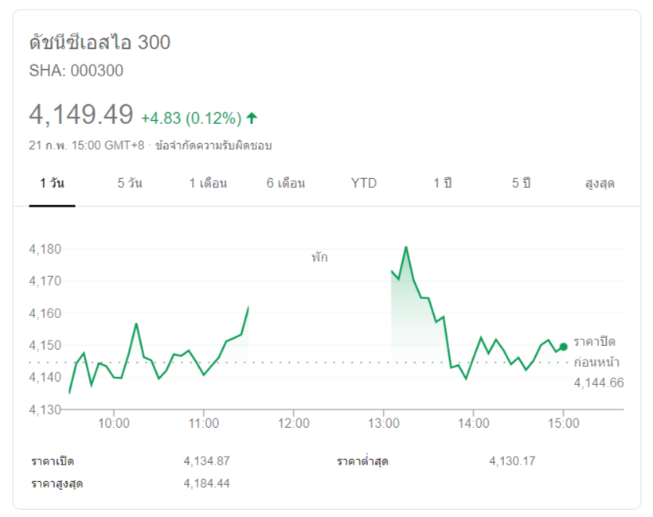Viewport: 653px width, 517px height.
Task: Click the ราคาต่ำสุด value 4,130.17
Action: coord(512,461)
